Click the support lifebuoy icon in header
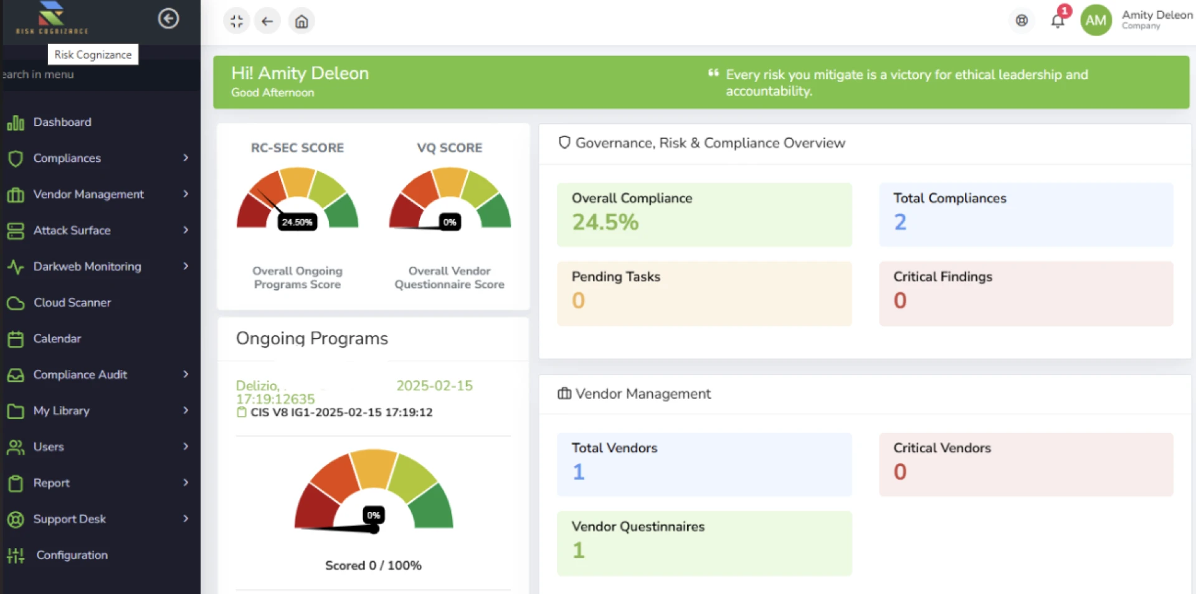 point(1022,21)
